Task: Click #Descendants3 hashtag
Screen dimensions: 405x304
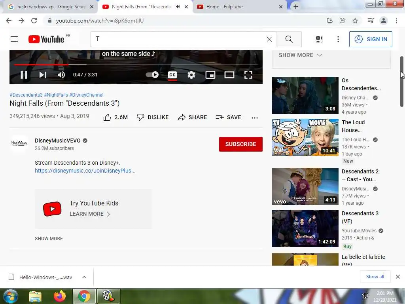Action: 26,95
